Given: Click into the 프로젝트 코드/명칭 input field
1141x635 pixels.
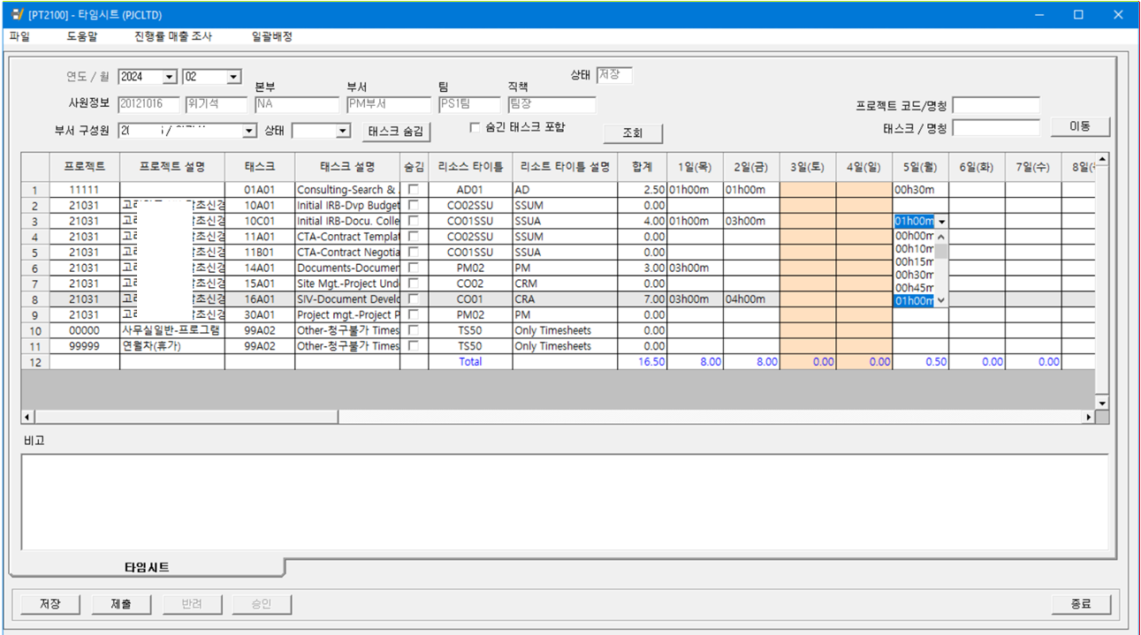Looking at the screenshot, I should 995,106.
